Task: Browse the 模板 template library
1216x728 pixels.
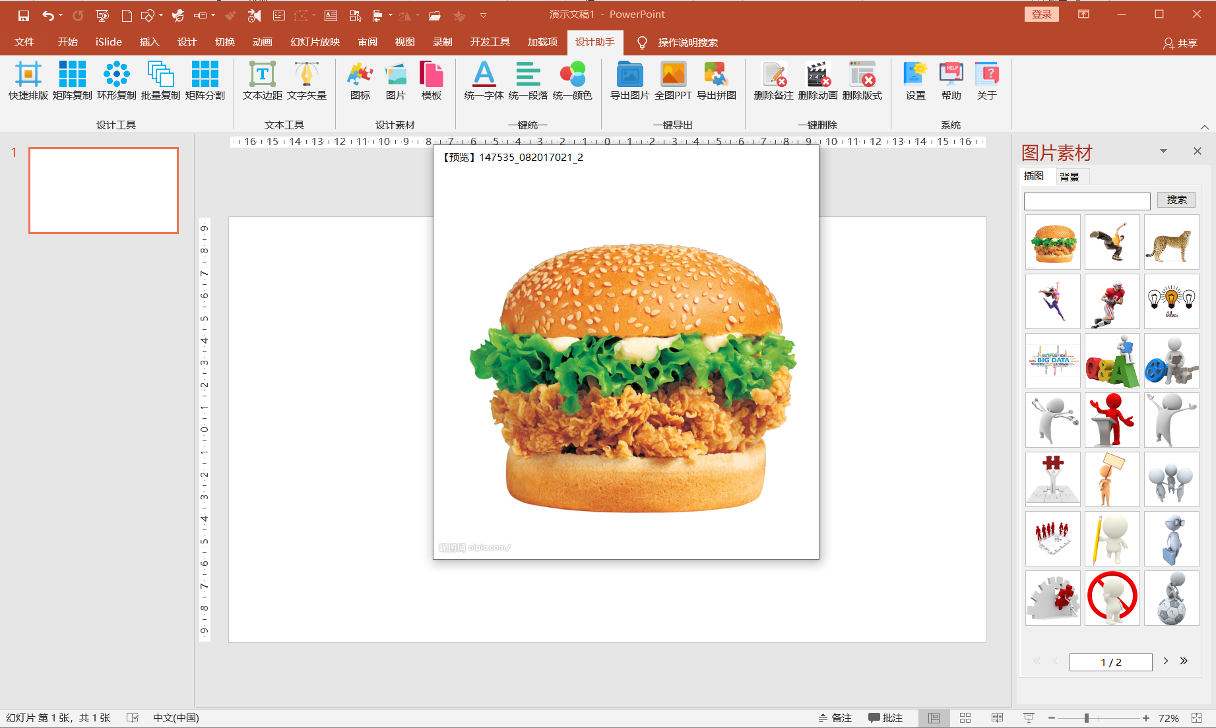Action: [432, 80]
